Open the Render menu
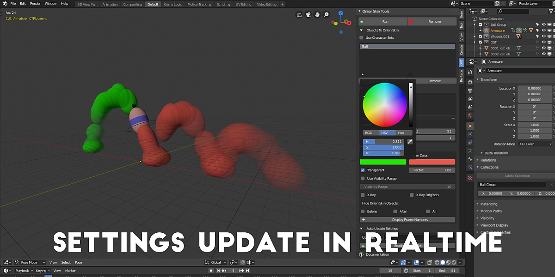Screen dimensions: 555x277 pyautogui.click(x=35, y=3)
